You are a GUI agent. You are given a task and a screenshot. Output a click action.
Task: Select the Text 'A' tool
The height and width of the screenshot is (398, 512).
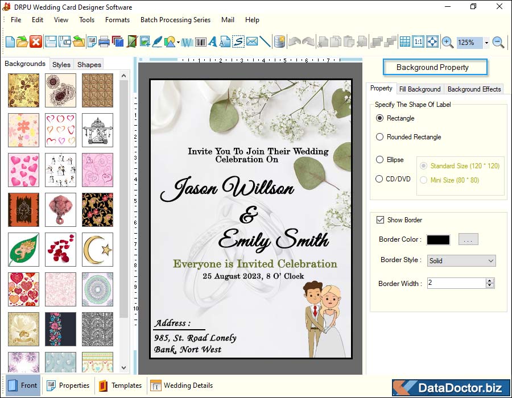point(213,42)
